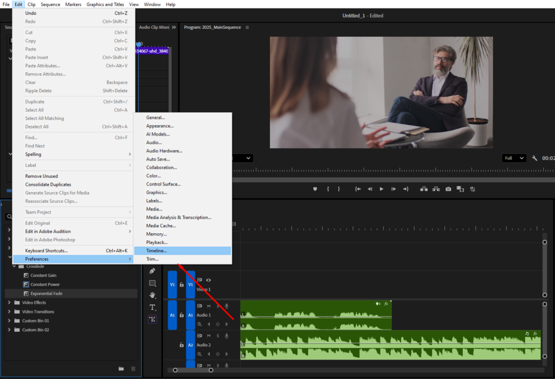Click the last icon in transport row
Screen dimensions: 555x379
473,189
